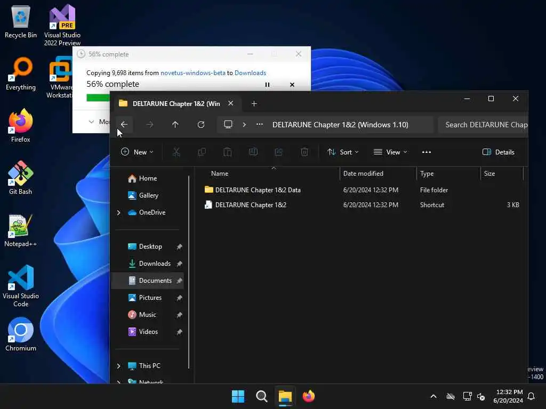
Task: Click the This PC monitor icon in address bar
Action: click(x=228, y=125)
